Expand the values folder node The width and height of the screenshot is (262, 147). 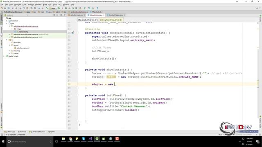click(x=9, y=53)
